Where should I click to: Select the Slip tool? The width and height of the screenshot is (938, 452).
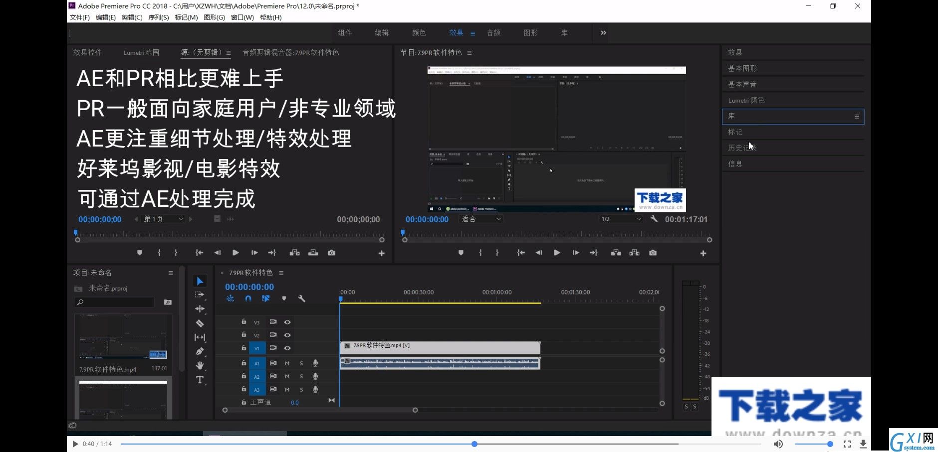(200, 337)
